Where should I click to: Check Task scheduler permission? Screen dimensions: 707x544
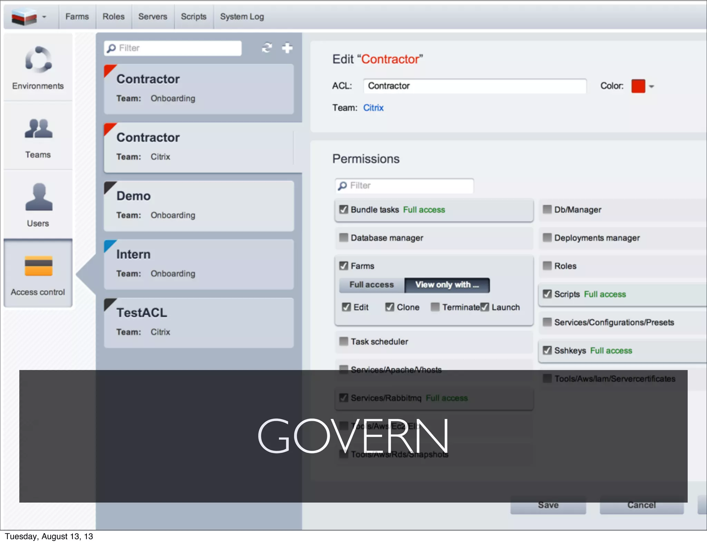click(343, 341)
